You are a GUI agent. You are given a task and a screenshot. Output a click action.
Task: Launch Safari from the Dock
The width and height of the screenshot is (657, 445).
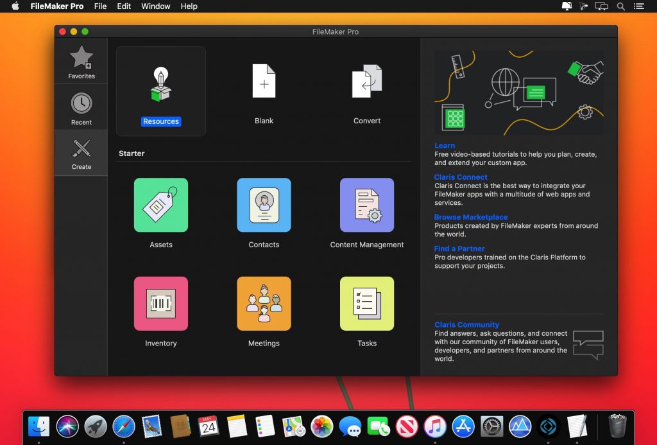pos(123,425)
